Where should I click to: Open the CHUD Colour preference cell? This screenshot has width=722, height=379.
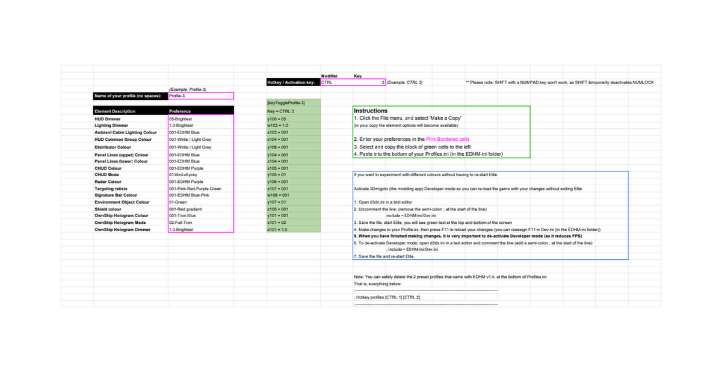pyautogui.click(x=201, y=168)
